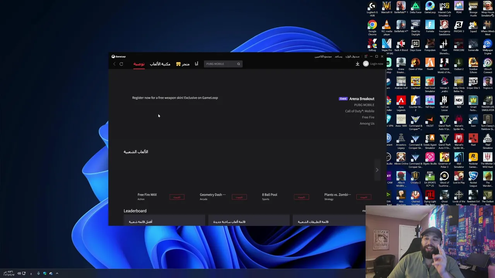Open the Sniper Elite 5 icon

coord(473,83)
